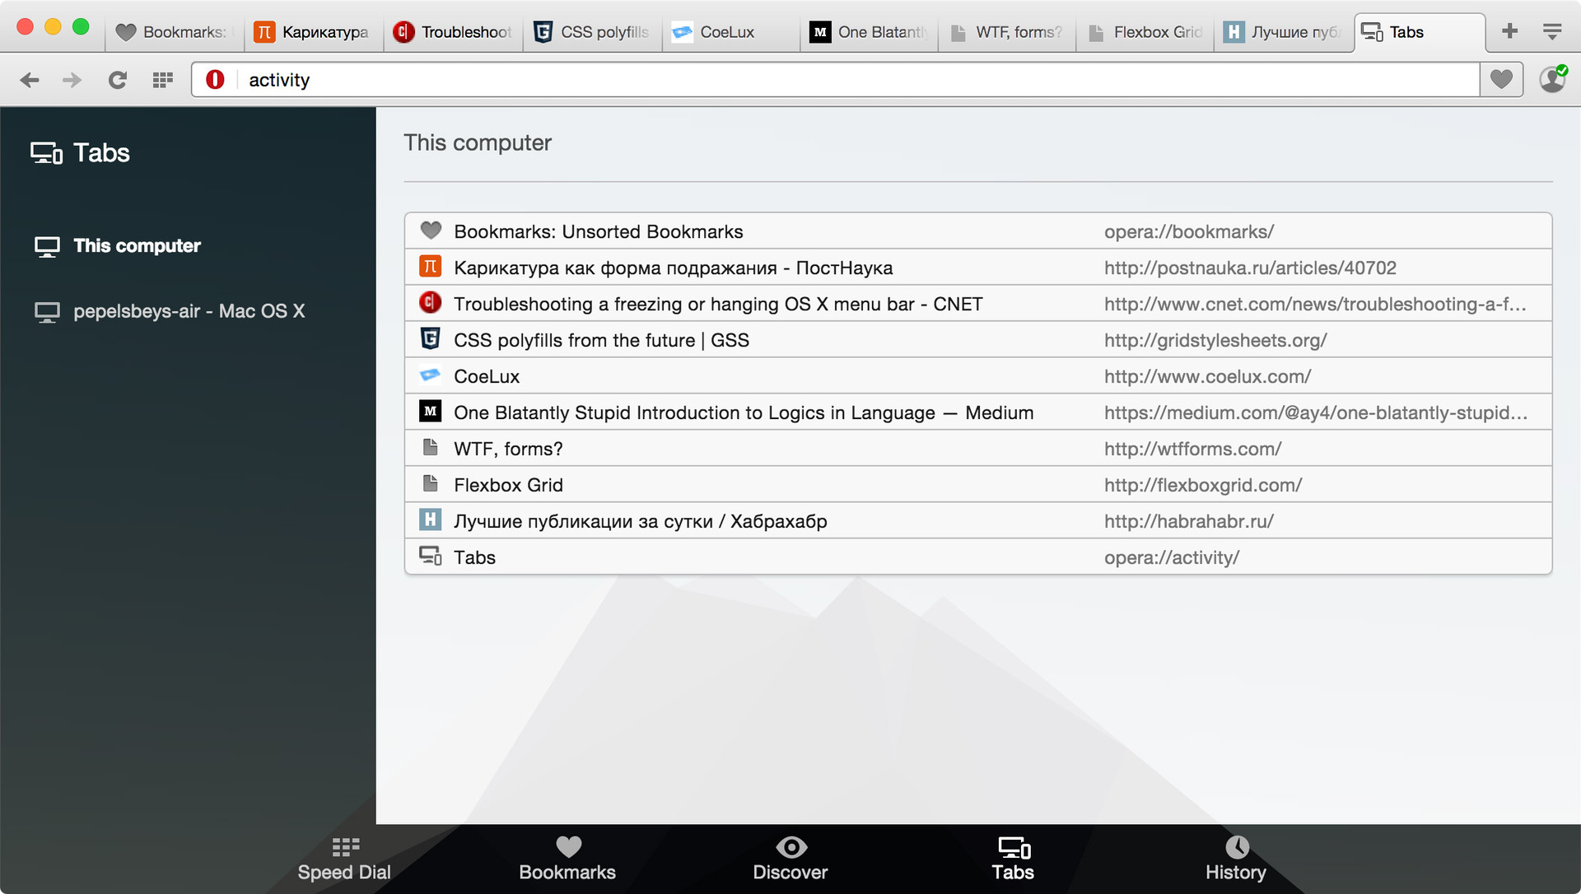1581x894 pixels.
Task: Open the CSS polyfills from the future entry
Action: (x=601, y=340)
